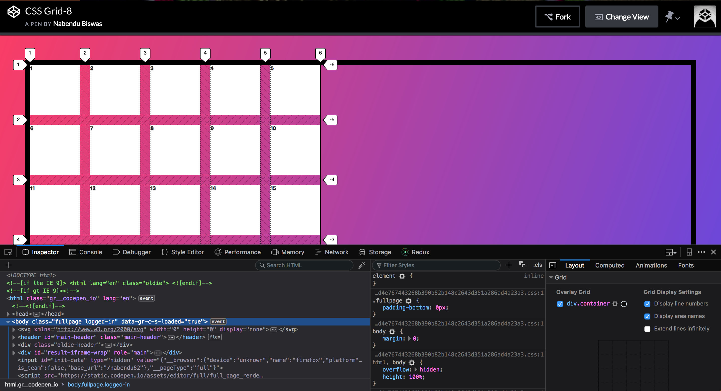The width and height of the screenshot is (721, 391).
Task: Highlight .fullpage selector target icon
Action: click(409, 301)
